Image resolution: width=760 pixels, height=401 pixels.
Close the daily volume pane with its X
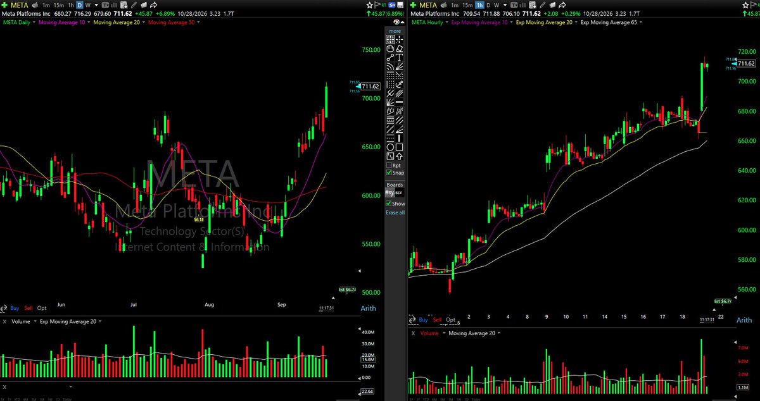pyautogui.click(x=4, y=321)
